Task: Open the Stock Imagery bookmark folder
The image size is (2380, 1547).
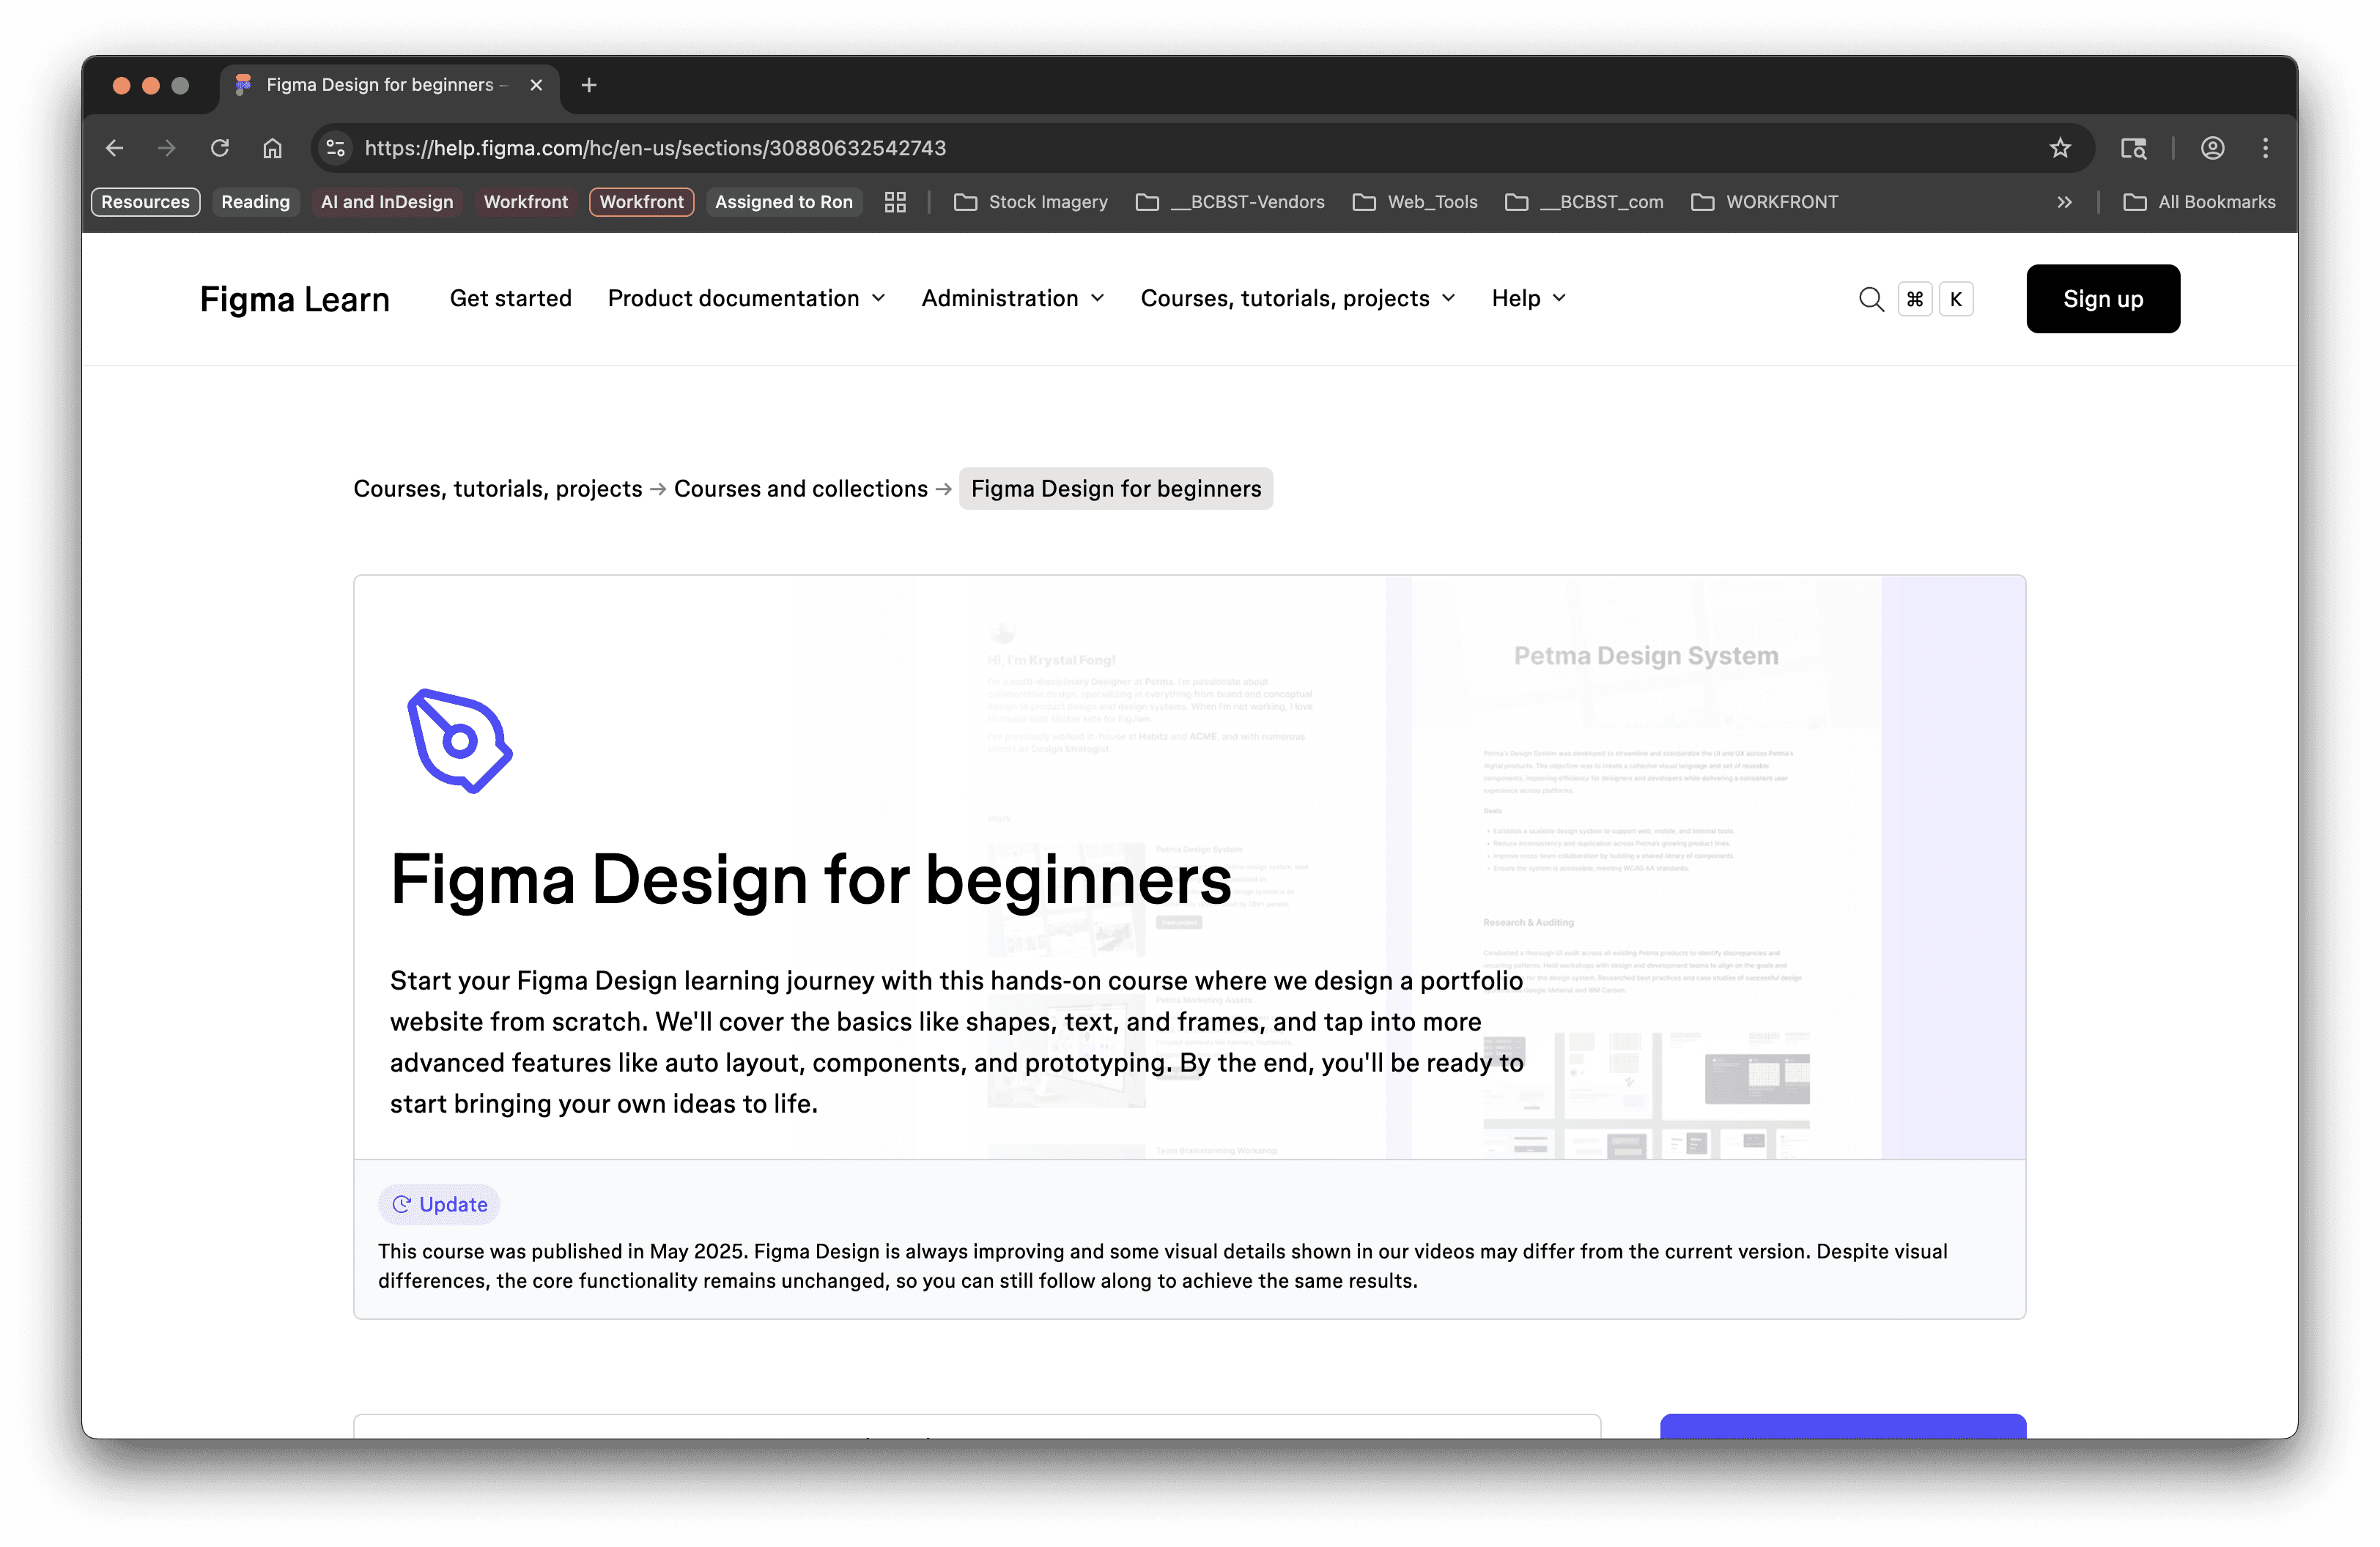Action: 1031,202
